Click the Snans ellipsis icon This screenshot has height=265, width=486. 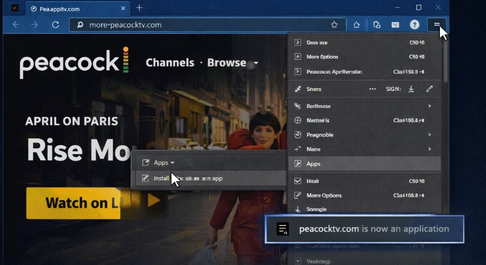[372, 89]
